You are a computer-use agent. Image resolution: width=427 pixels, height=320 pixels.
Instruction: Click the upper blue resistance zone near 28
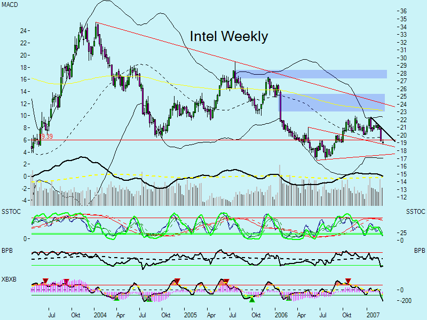[x=311, y=74]
